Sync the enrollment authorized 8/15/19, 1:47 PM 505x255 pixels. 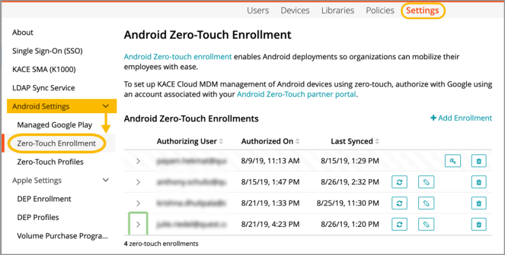click(x=399, y=183)
